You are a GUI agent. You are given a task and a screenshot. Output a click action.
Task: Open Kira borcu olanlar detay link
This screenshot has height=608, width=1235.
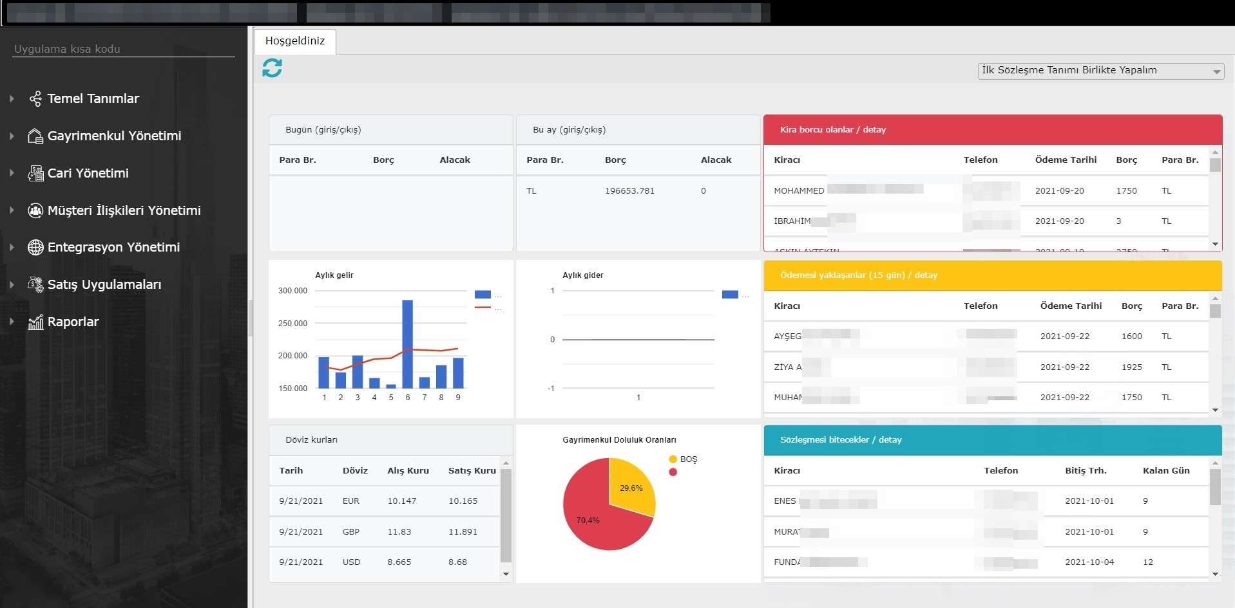(x=832, y=130)
